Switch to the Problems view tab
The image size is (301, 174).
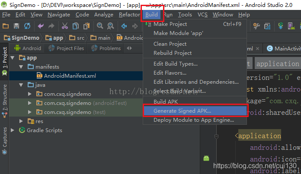[x=106, y=48]
